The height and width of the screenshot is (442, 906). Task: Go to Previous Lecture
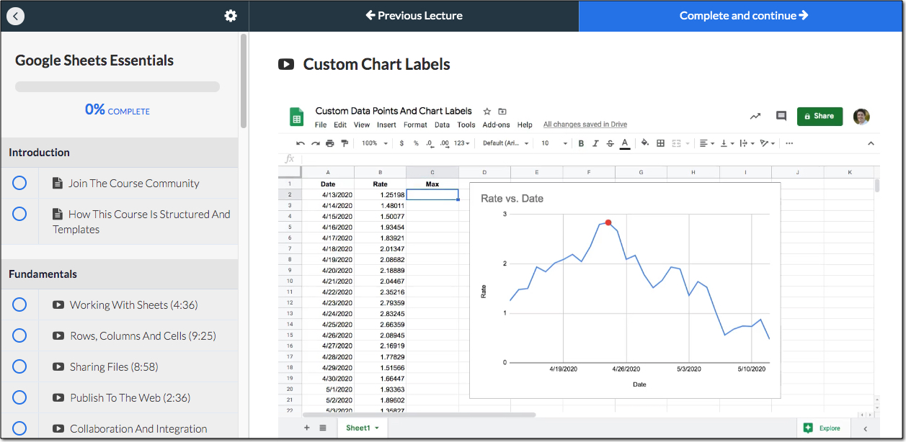pyautogui.click(x=414, y=15)
